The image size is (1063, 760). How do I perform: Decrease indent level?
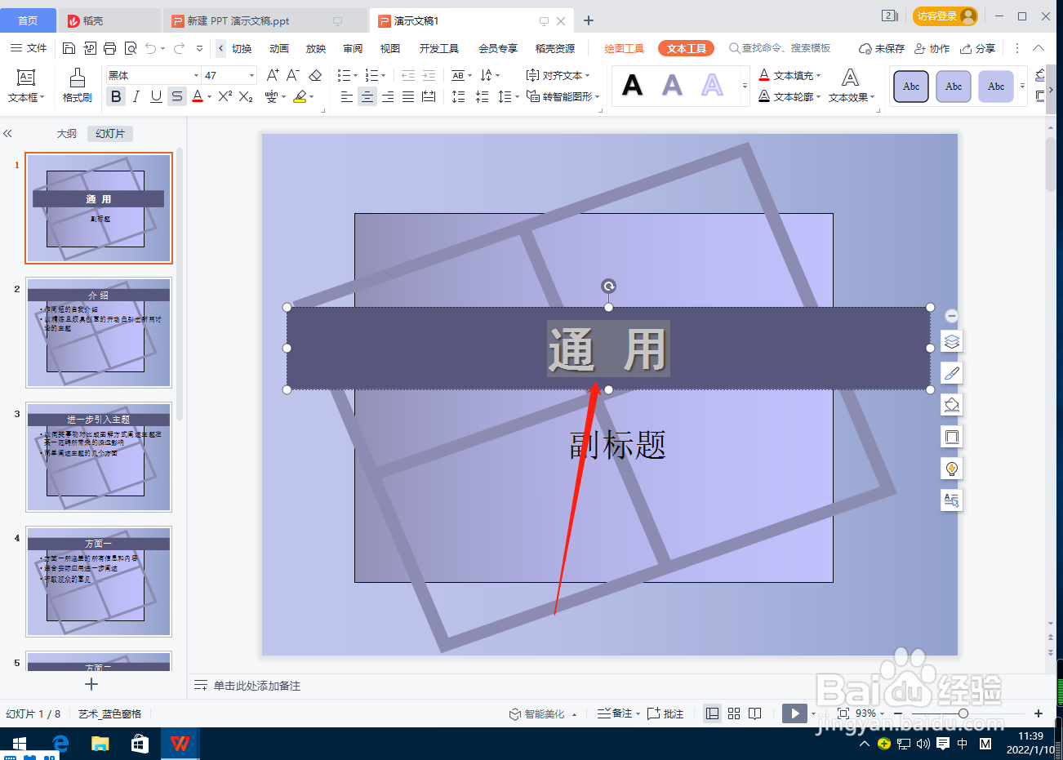pyautogui.click(x=408, y=75)
